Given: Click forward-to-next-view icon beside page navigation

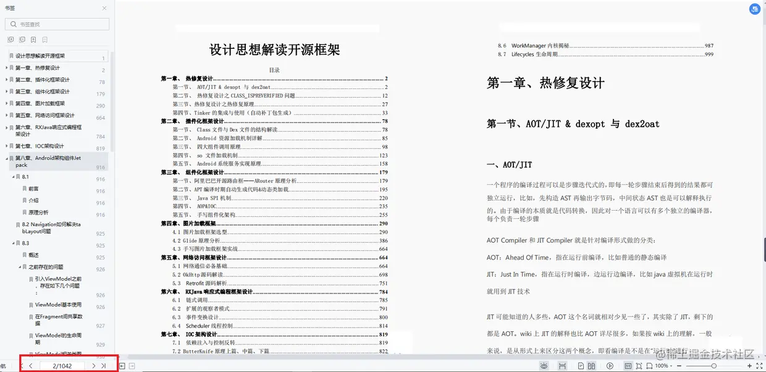Looking at the screenshot, I should (132, 366).
